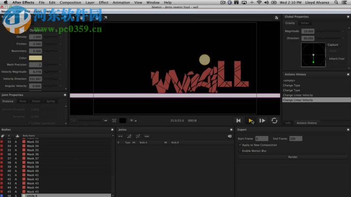Select the pivot joint tool icon
351x197 pixels.
[129, 136]
